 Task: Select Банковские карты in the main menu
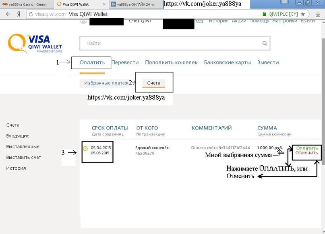point(228,62)
